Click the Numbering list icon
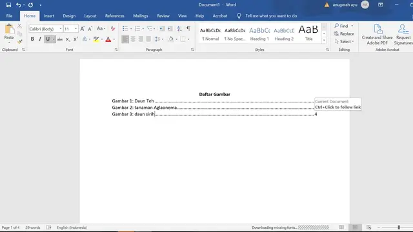The image size is (413, 232). click(137, 28)
